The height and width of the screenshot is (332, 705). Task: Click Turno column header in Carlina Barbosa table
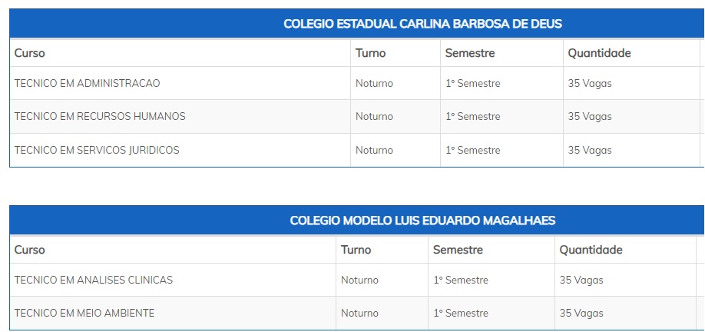[370, 53]
